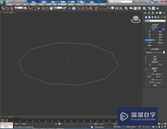This screenshot has width=167, height=129.
Task: Click Select and Link tool
Action: [3, 8]
